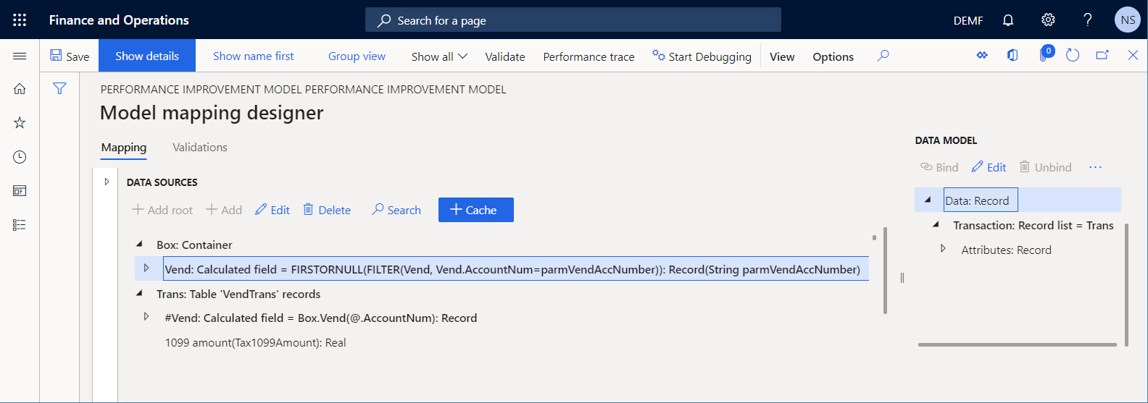Screen dimensions: 1148x403
Task: Click the data sources vertical scrollbar
Action: coord(885,269)
